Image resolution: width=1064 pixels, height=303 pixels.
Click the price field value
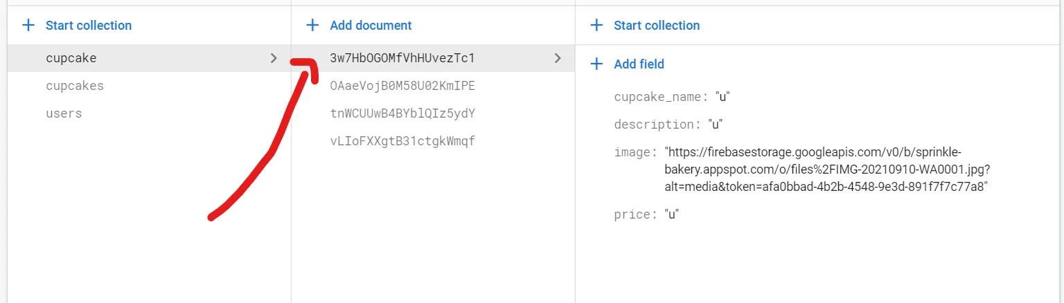click(x=671, y=214)
